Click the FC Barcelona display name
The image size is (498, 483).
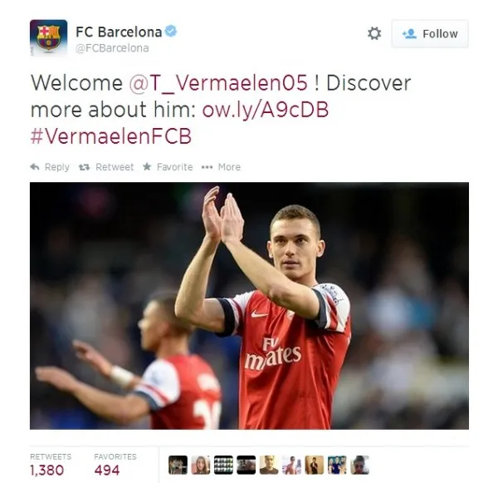tap(119, 32)
